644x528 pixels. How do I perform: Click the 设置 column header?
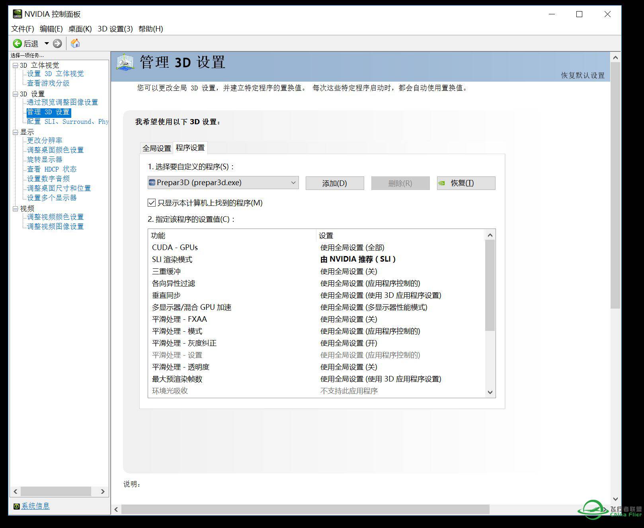(x=401, y=236)
